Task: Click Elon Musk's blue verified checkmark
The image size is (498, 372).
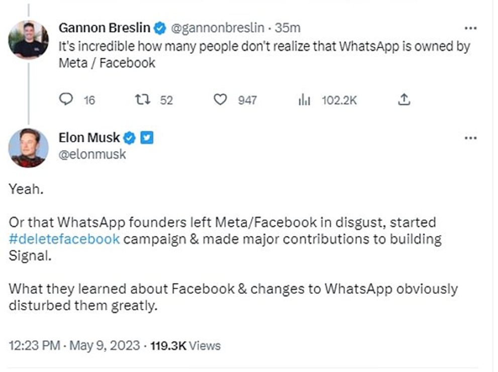Action: click(x=130, y=138)
